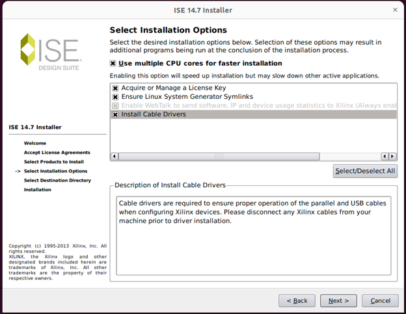Click Select Installation Options step
This screenshot has width=406, height=314.
55,171
